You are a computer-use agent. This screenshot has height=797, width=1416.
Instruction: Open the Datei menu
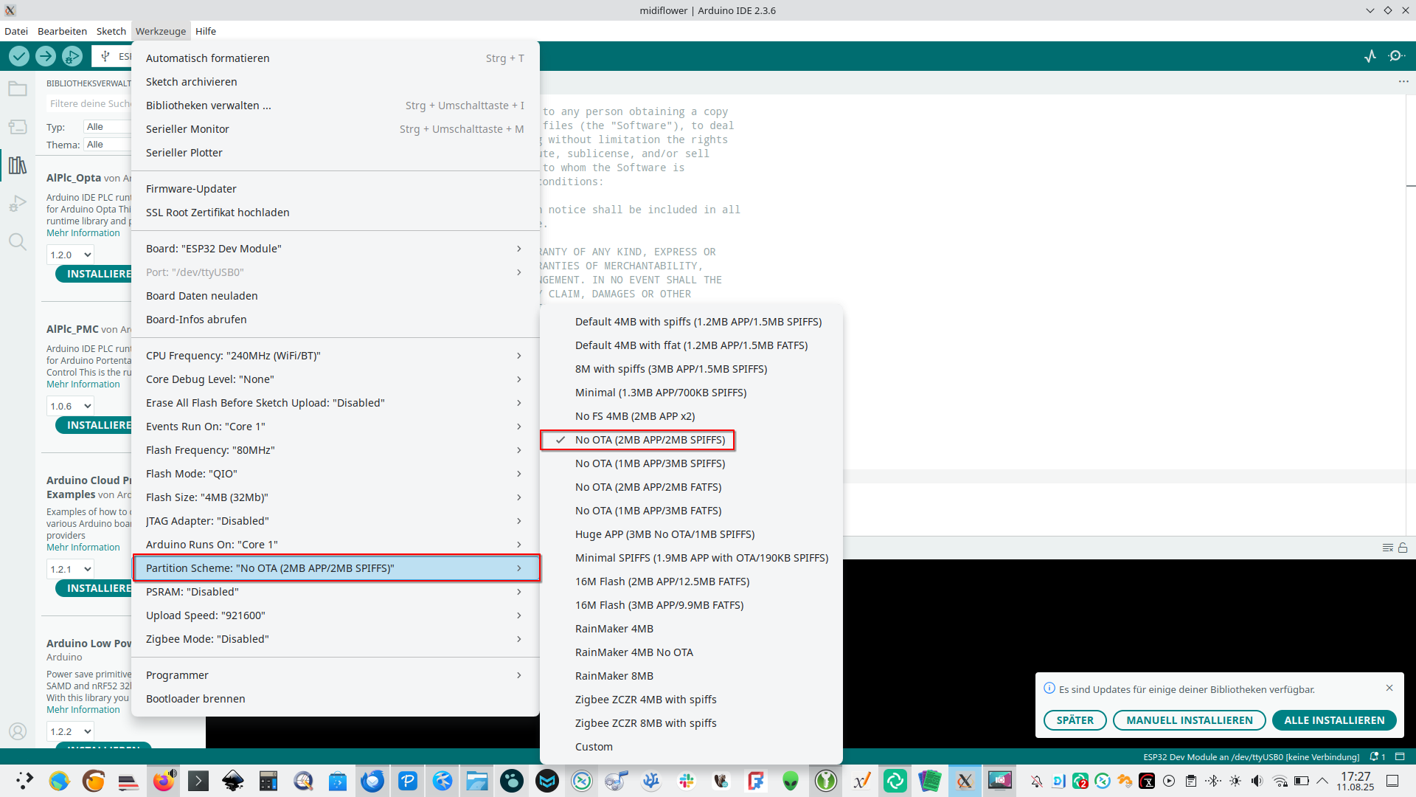16,31
